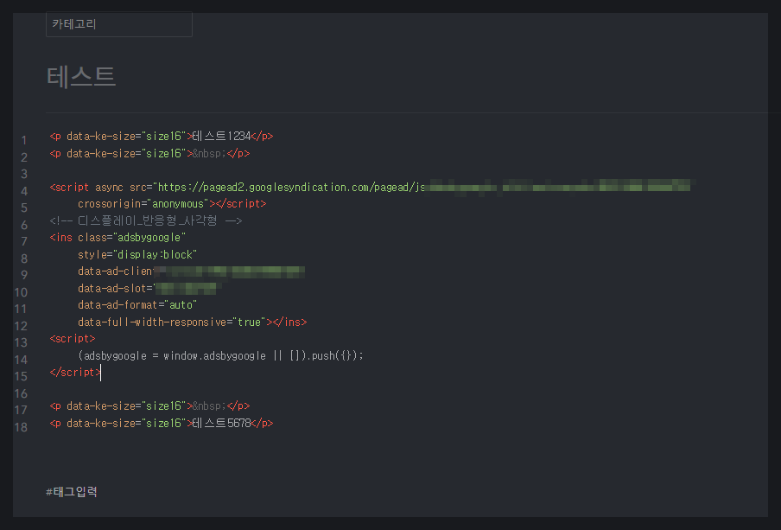Click the script async src line
This screenshot has width=781, height=530.
[372, 187]
